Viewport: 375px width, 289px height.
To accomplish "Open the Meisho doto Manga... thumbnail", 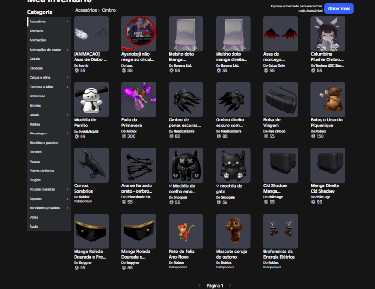I will pos(186,34).
